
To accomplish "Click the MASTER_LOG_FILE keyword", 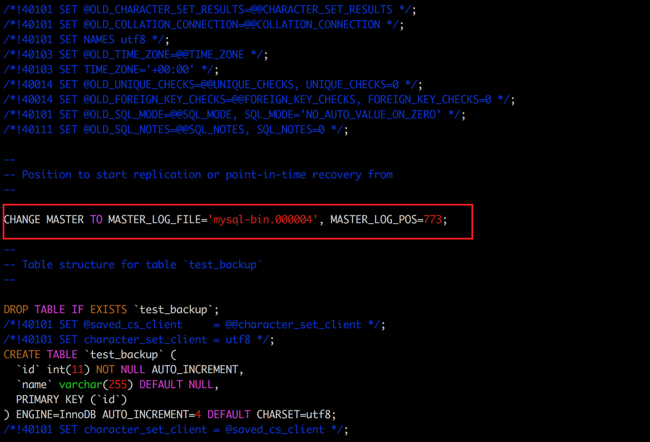I will pyautogui.click(x=155, y=220).
